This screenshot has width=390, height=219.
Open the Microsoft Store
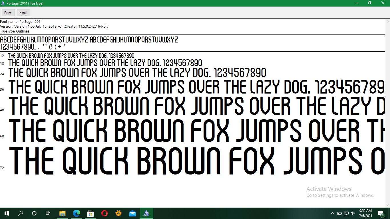coord(90,213)
